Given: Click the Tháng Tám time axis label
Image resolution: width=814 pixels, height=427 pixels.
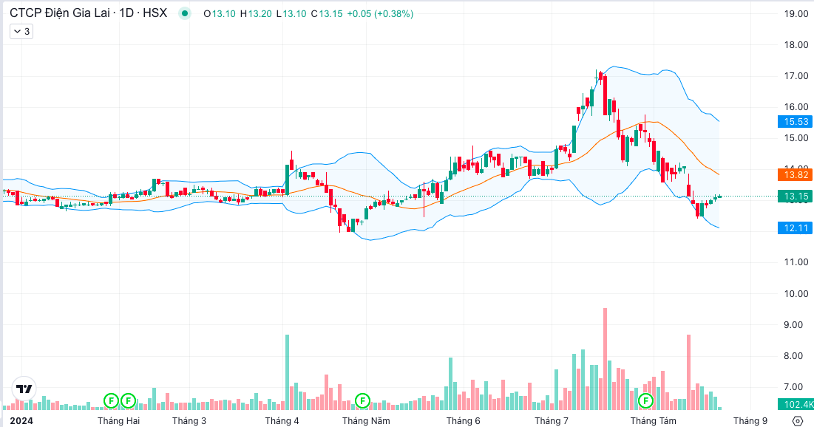Looking at the screenshot, I should [x=653, y=421].
